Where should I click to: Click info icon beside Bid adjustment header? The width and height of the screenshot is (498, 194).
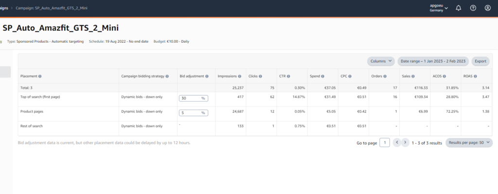(x=207, y=77)
